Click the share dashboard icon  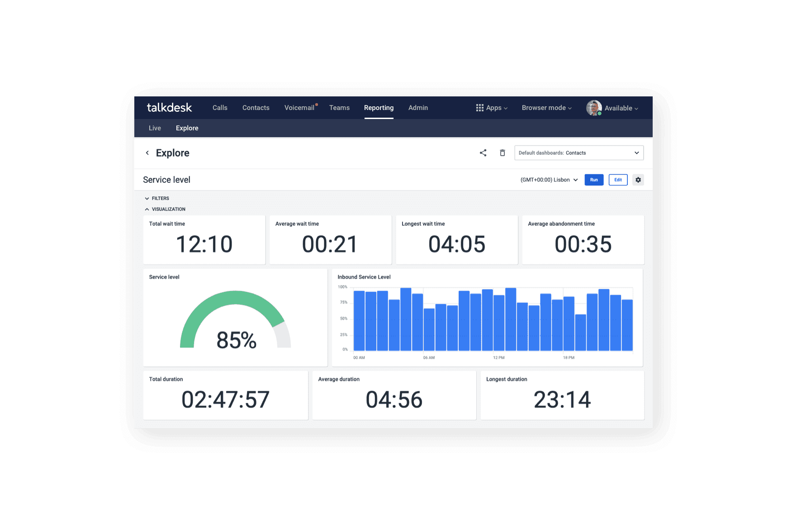tap(483, 153)
